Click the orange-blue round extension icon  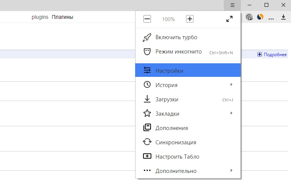pyautogui.click(x=260, y=17)
